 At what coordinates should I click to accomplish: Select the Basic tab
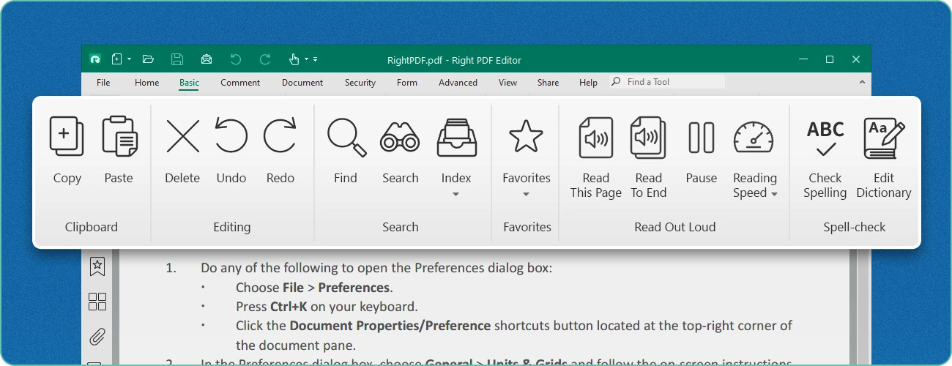tap(189, 83)
